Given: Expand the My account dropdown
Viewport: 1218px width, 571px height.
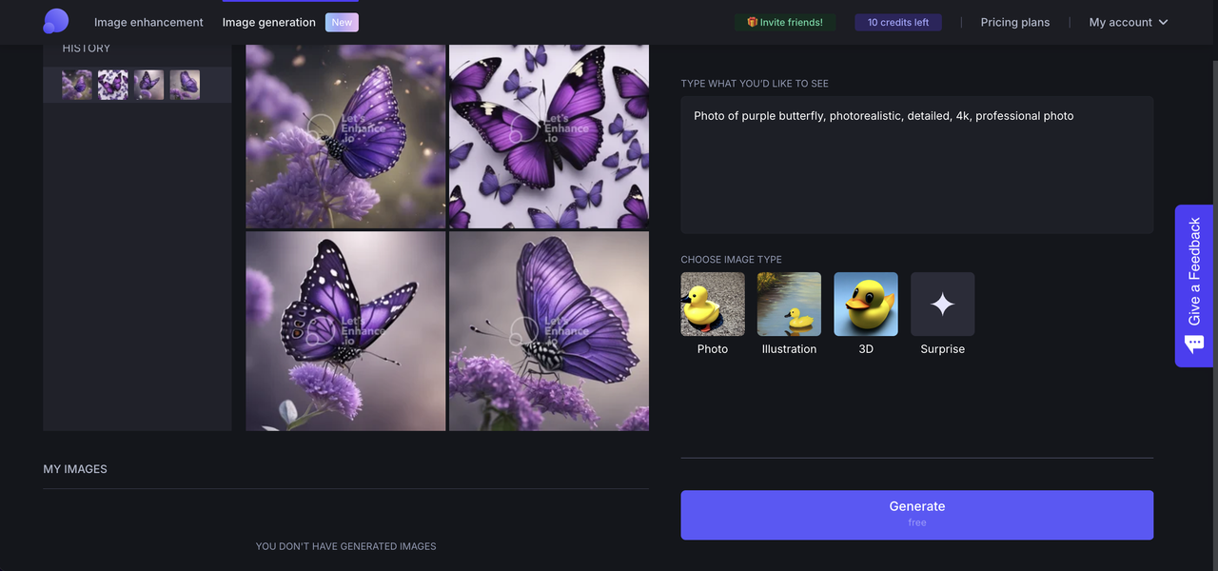Looking at the screenshot, I should (1129, 22).
